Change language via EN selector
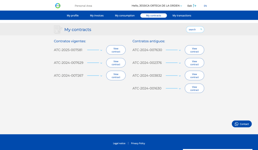The height and width of the screenshot is (150, 258). (205, 6)
